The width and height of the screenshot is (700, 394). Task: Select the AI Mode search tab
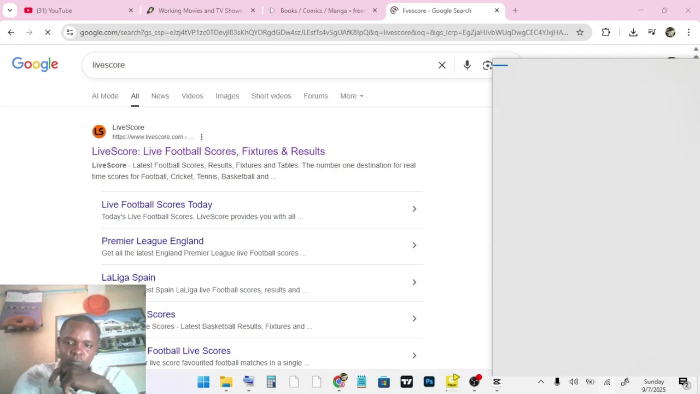point(105,96)
